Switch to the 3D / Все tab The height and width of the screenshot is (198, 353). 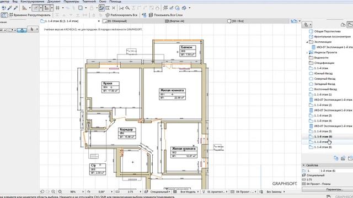coord(258,21)
